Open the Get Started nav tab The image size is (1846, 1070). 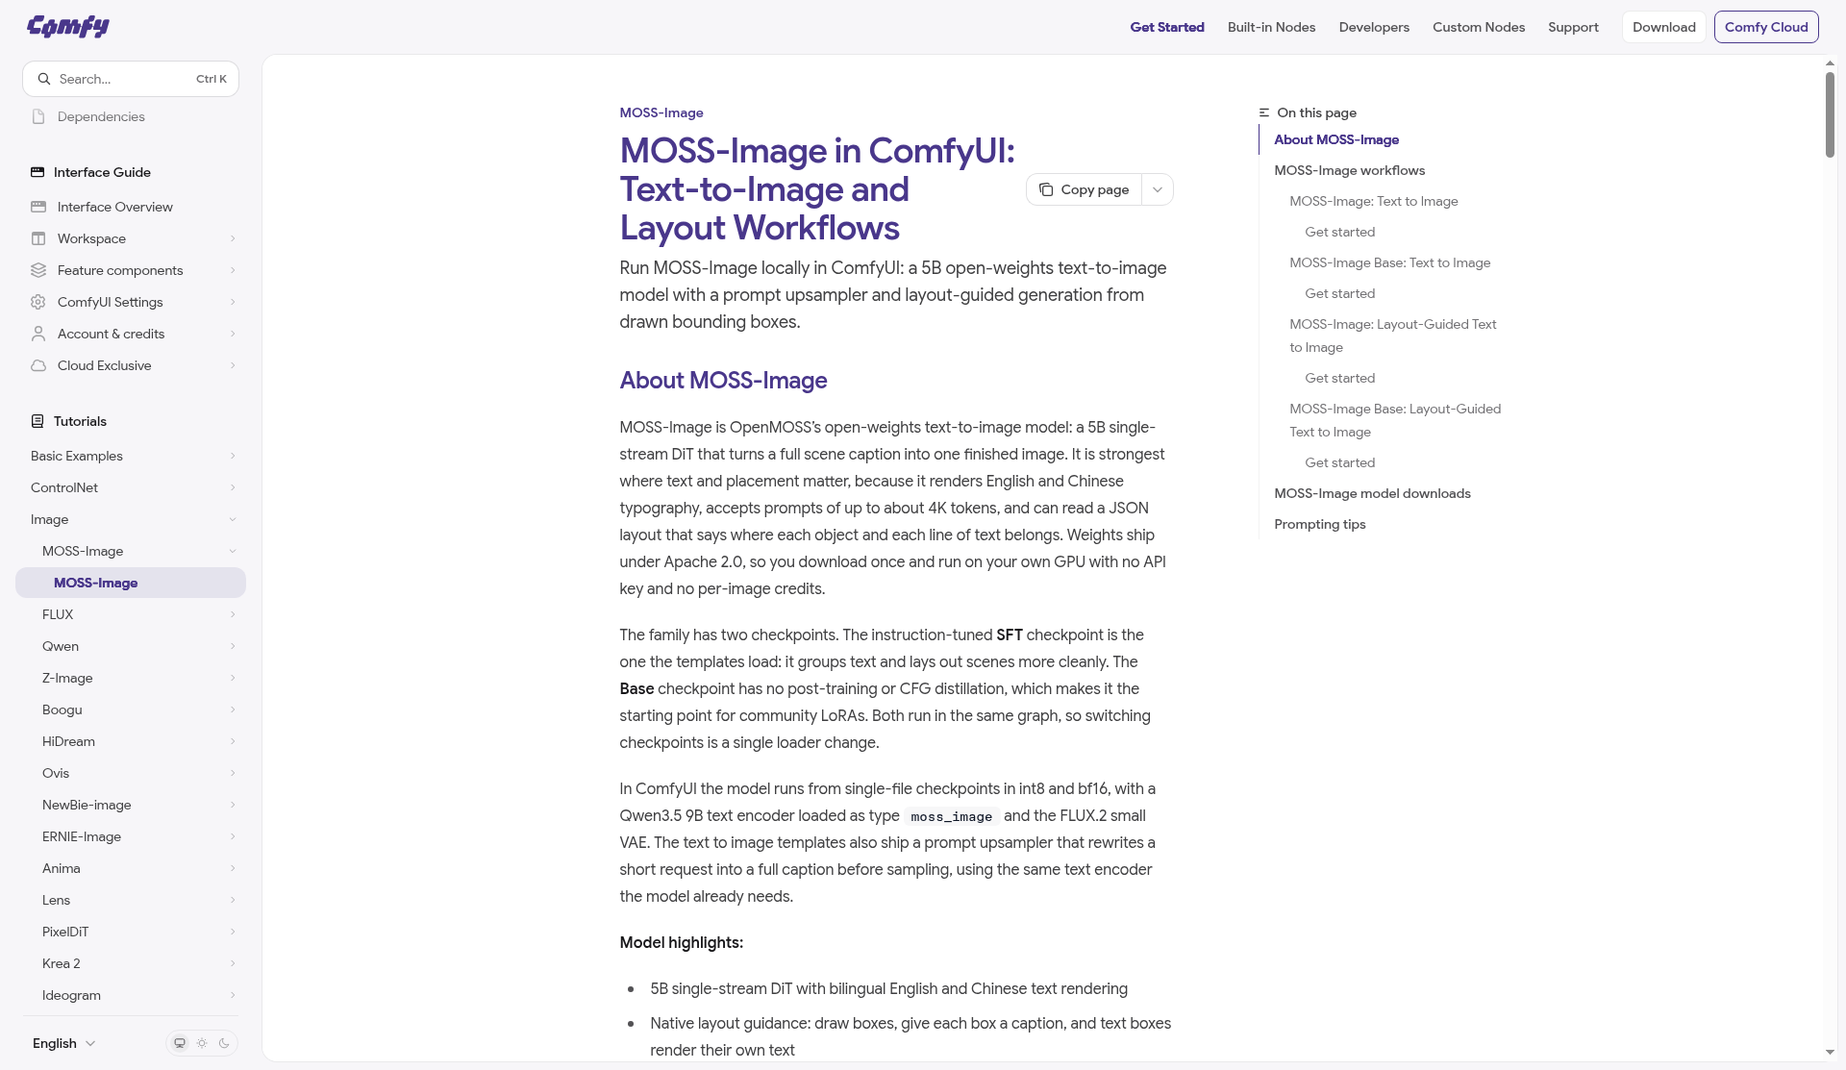(x=1167, y=27)
